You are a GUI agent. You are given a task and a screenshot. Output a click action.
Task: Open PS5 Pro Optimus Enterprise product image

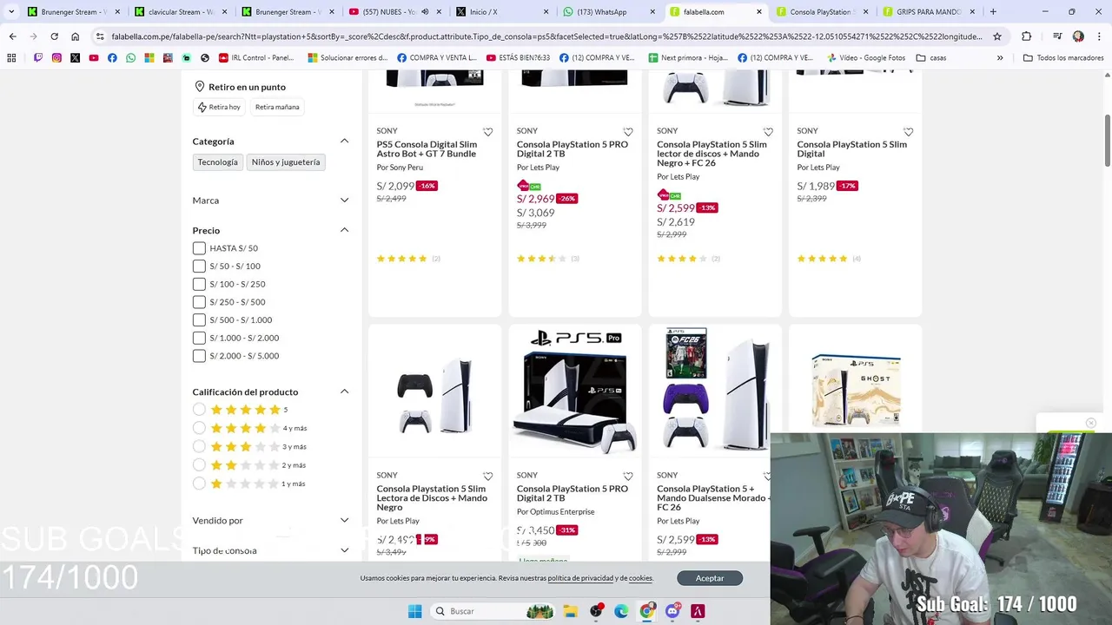tap(575, 391)
